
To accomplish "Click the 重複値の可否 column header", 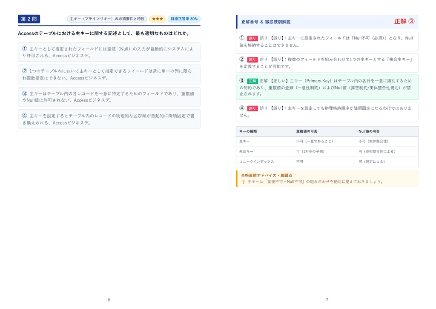I will [x=307, y=131].
